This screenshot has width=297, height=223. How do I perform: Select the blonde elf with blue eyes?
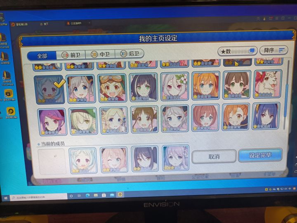pos(114,120)
